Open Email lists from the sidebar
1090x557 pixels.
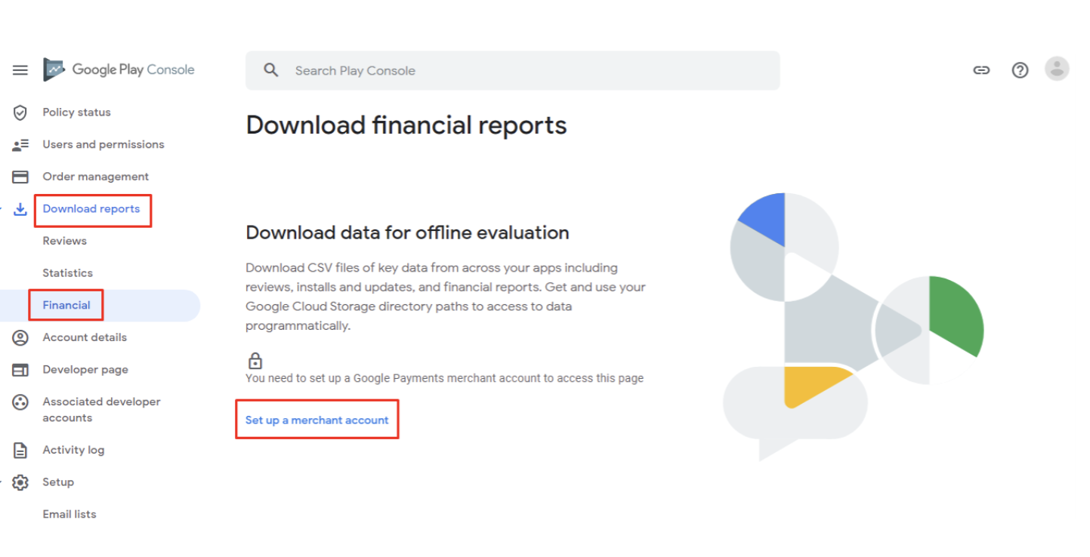(x=69, y=514)
